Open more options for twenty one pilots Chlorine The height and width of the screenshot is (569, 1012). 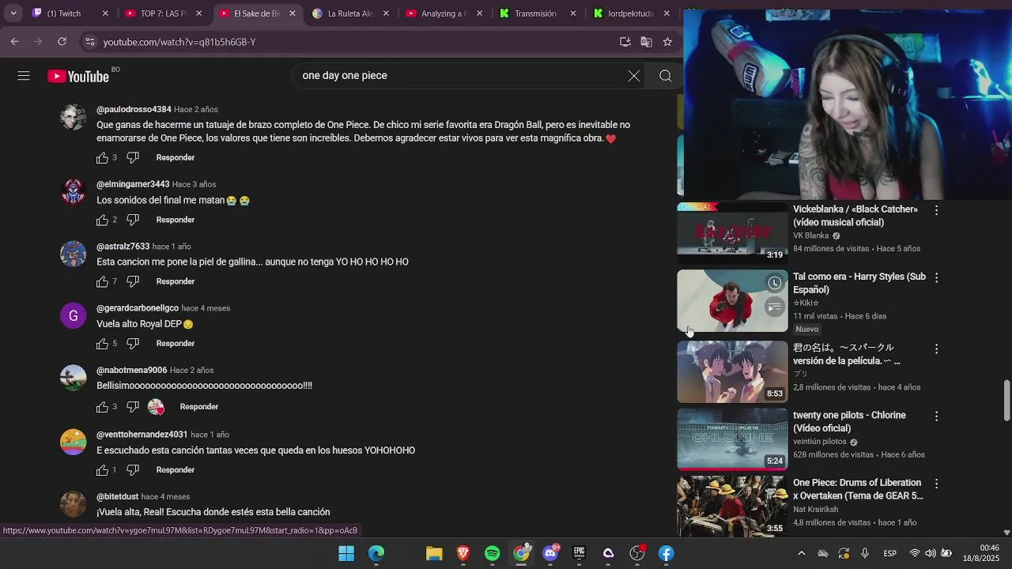(x=936, y=416)
